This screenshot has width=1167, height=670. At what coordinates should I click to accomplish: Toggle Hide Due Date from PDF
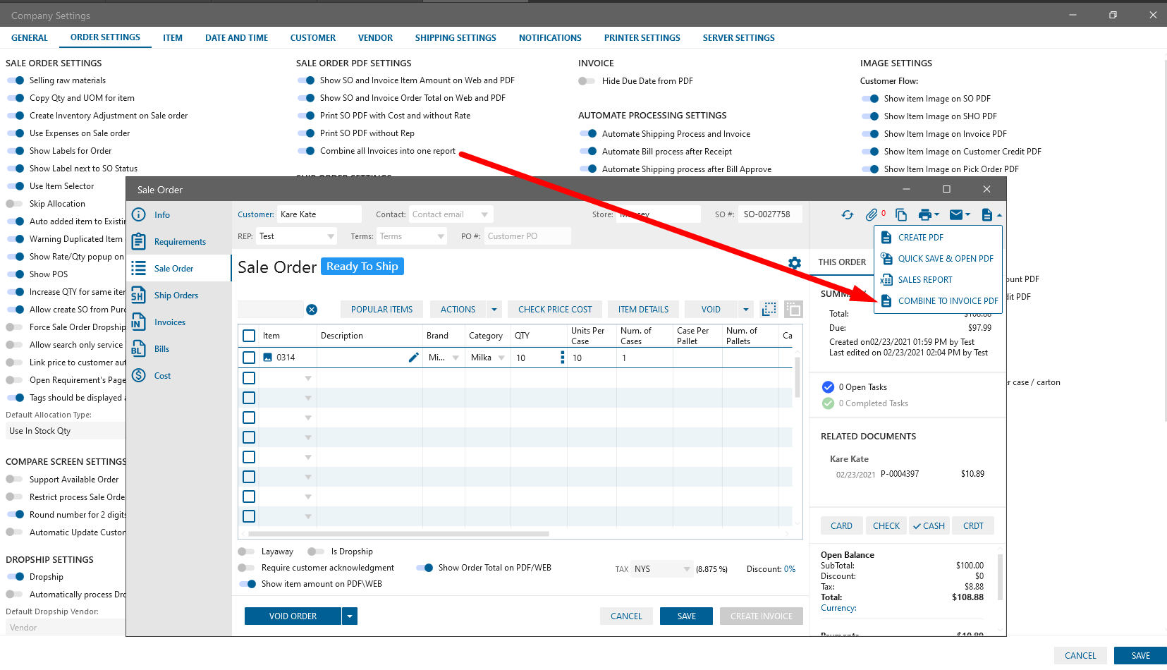(x=587, y=81)
